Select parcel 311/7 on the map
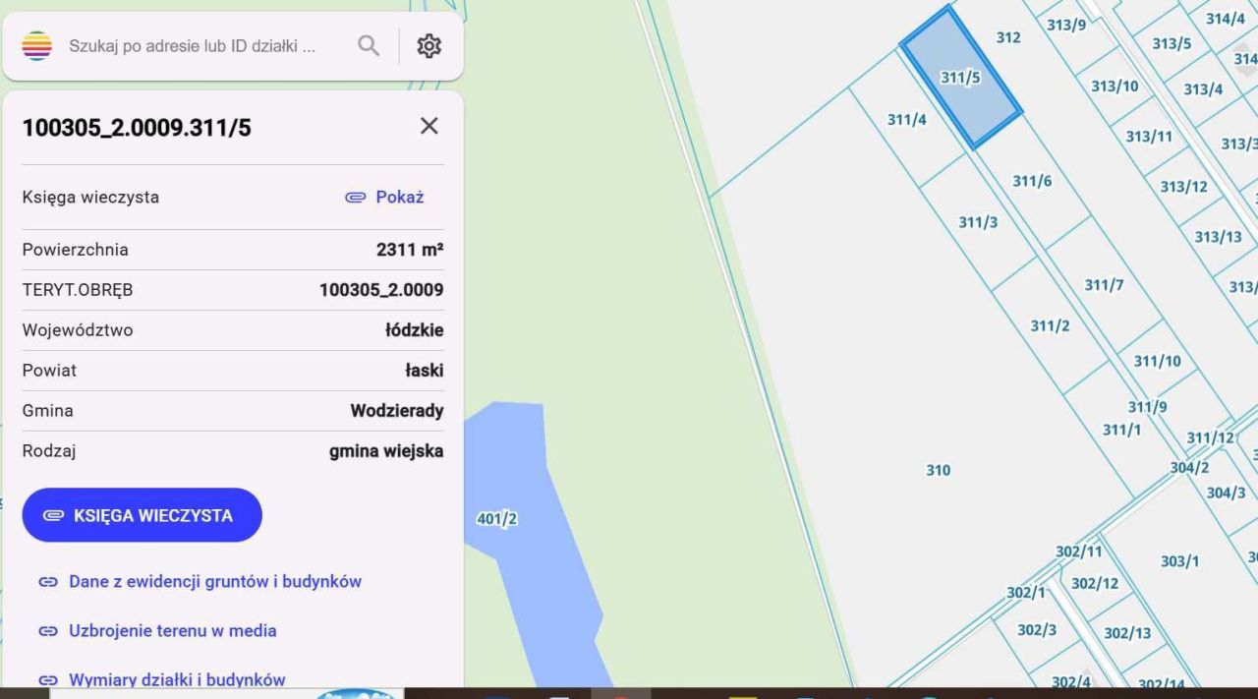The height and width of the screenshot is (699, 1258). tap(1104, 285)
